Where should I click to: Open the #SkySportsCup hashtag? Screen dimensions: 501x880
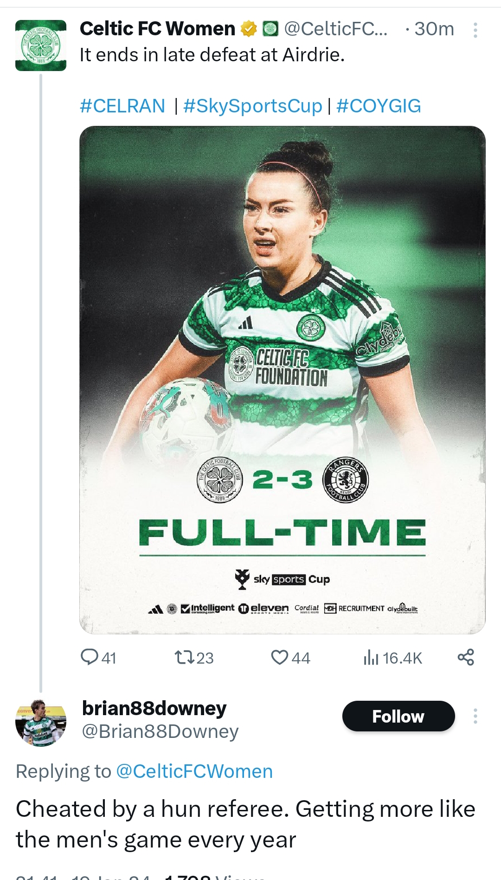pos(252,106)
